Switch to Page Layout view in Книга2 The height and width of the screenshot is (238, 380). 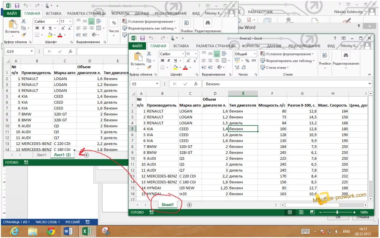(301, 212)
